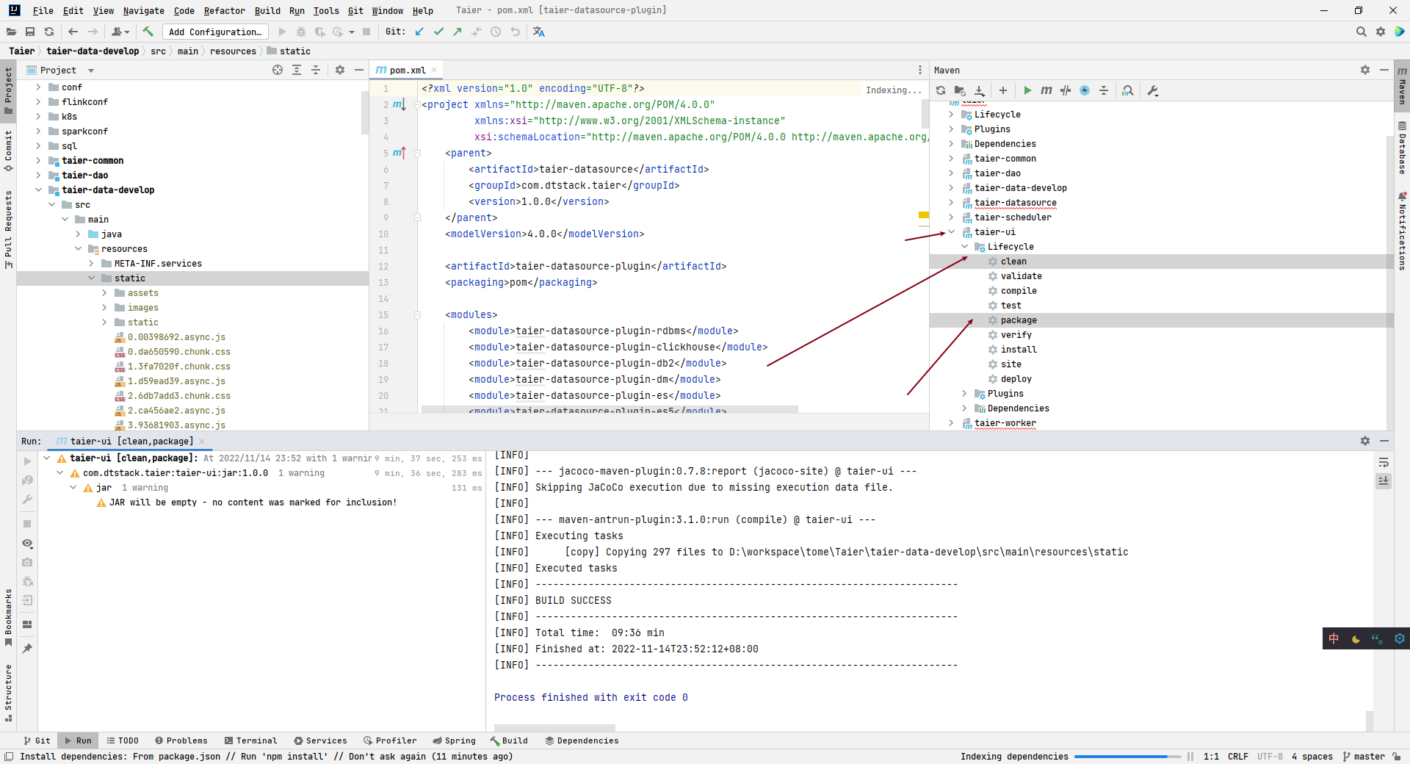Reload all Maven projects
Image resolution: width=1410 pixels, height=764 pixels.
(x=941, y=90)
